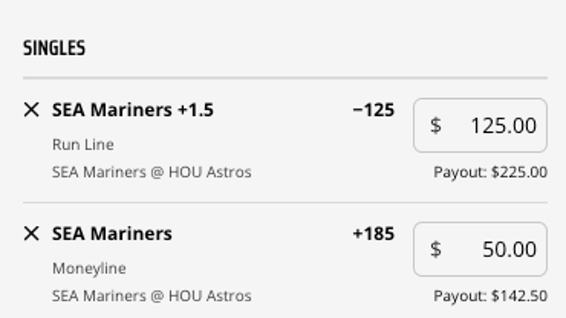Click the SINGLES section heading

click(x=54, y=48)
